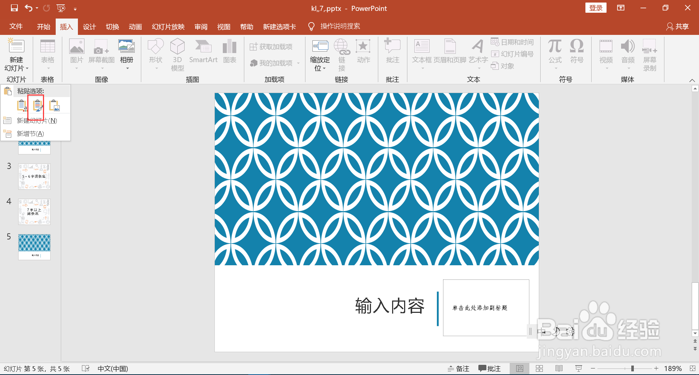Choose Add Section (新增节) from context menu
Image resolution: width=699 pixels, height=375 pixels.
pos(36,134)
